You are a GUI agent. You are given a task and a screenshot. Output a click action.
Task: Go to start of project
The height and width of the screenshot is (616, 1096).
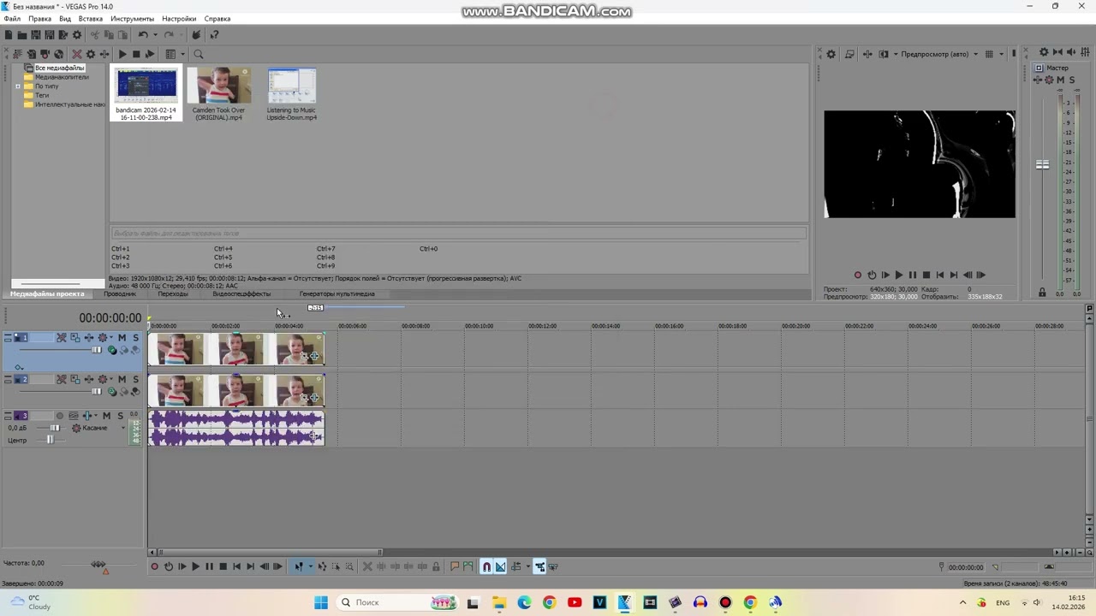236,566
